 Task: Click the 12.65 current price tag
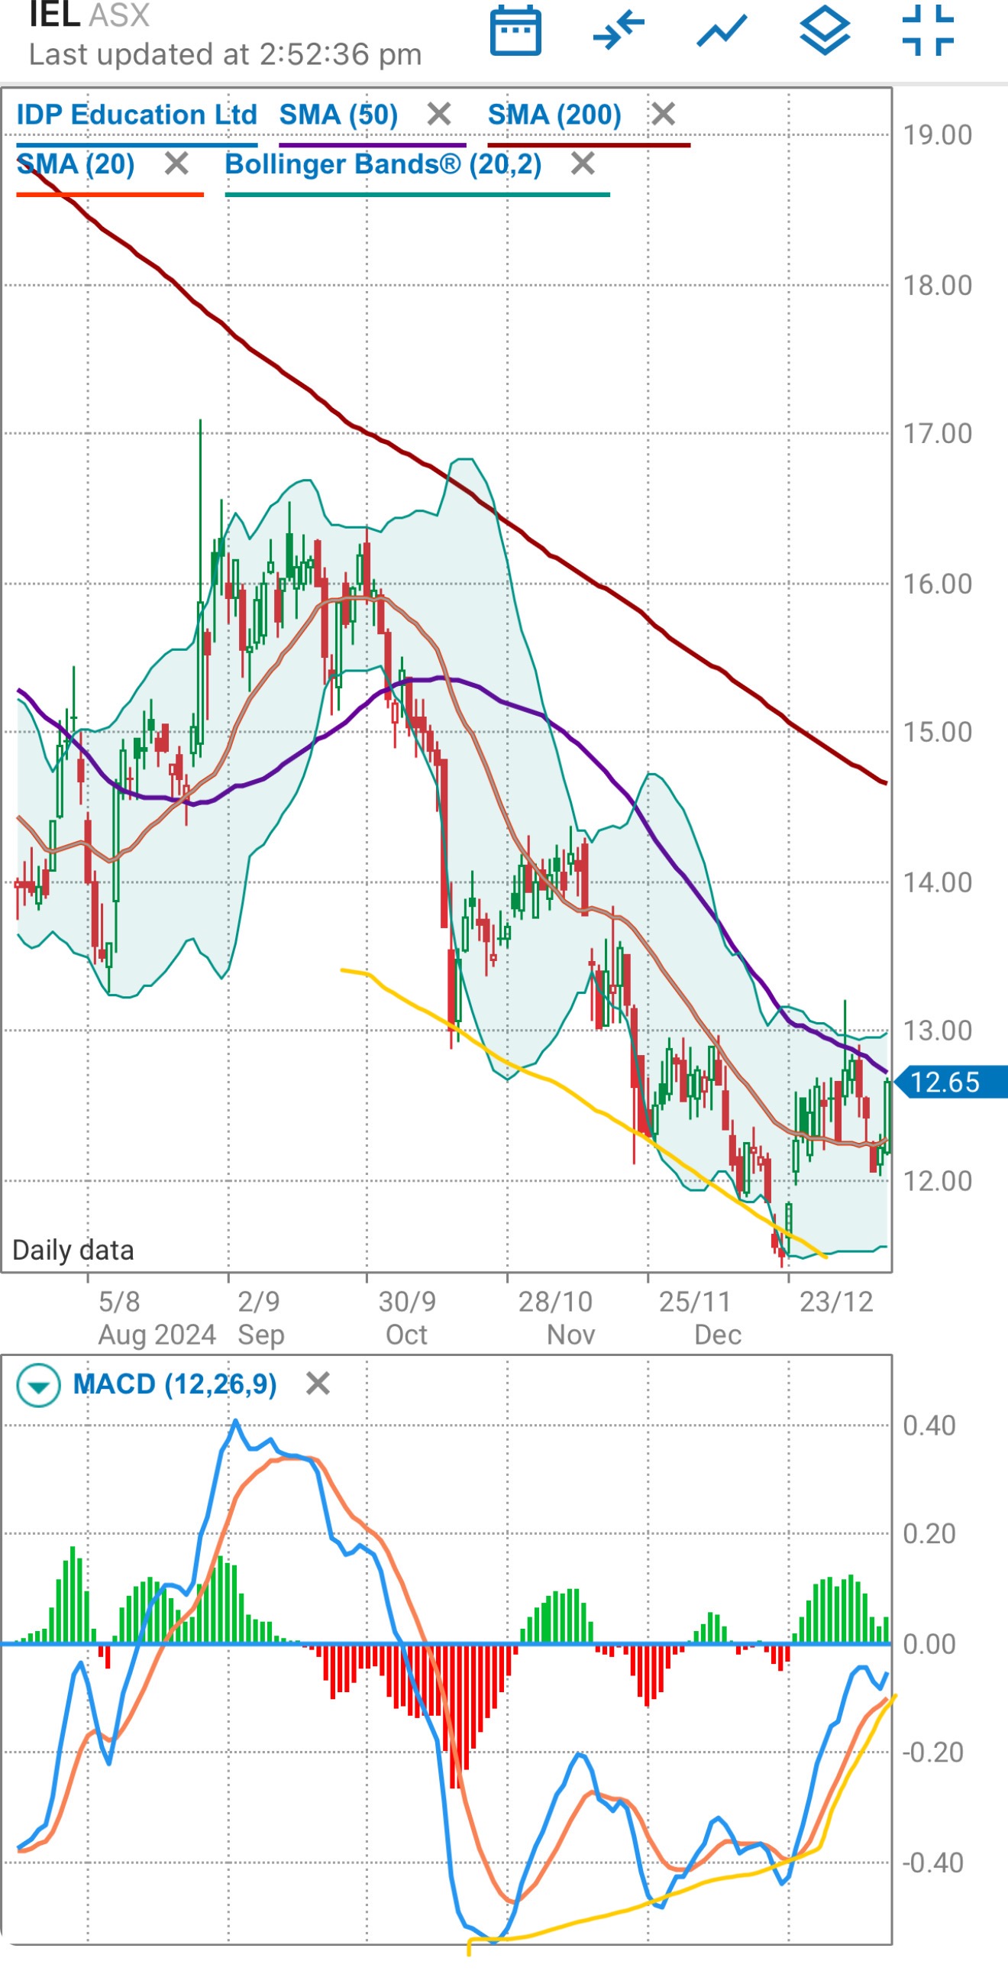pos(948,1082)
